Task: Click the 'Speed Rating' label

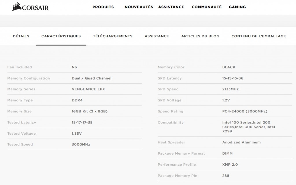Action: point(170,111)
